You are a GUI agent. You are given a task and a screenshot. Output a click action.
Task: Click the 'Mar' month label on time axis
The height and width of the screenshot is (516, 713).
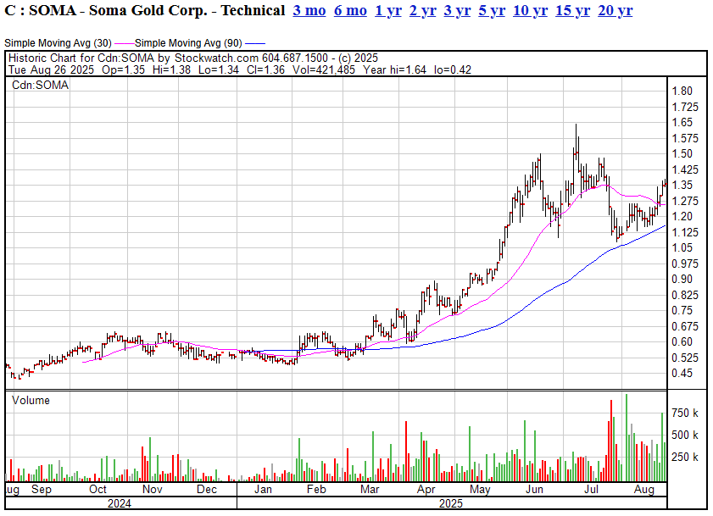pos(370,490)
